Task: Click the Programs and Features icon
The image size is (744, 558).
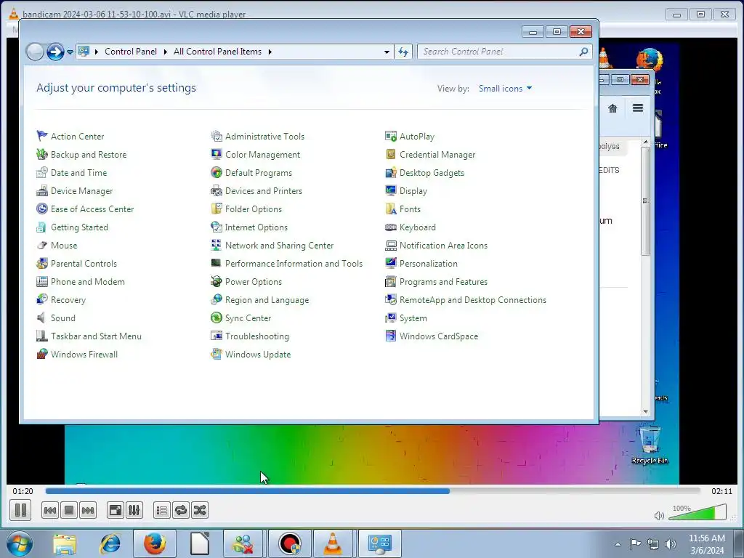Action: (390, 281)
